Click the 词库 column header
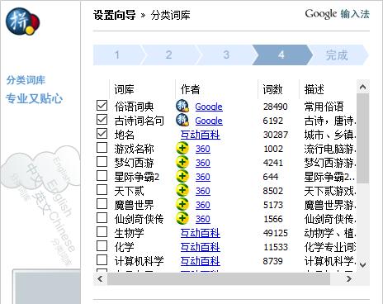The width and height of the screenshot is (383, 304). (x=142, y=89)
